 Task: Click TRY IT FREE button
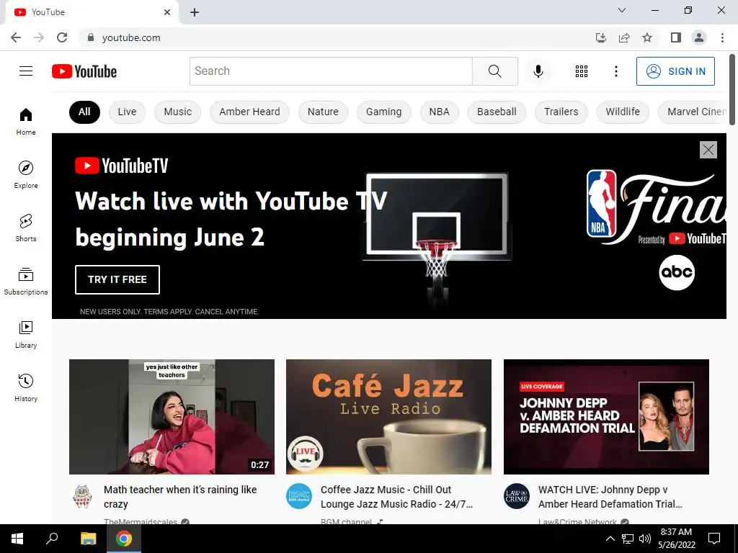point(117,279)
